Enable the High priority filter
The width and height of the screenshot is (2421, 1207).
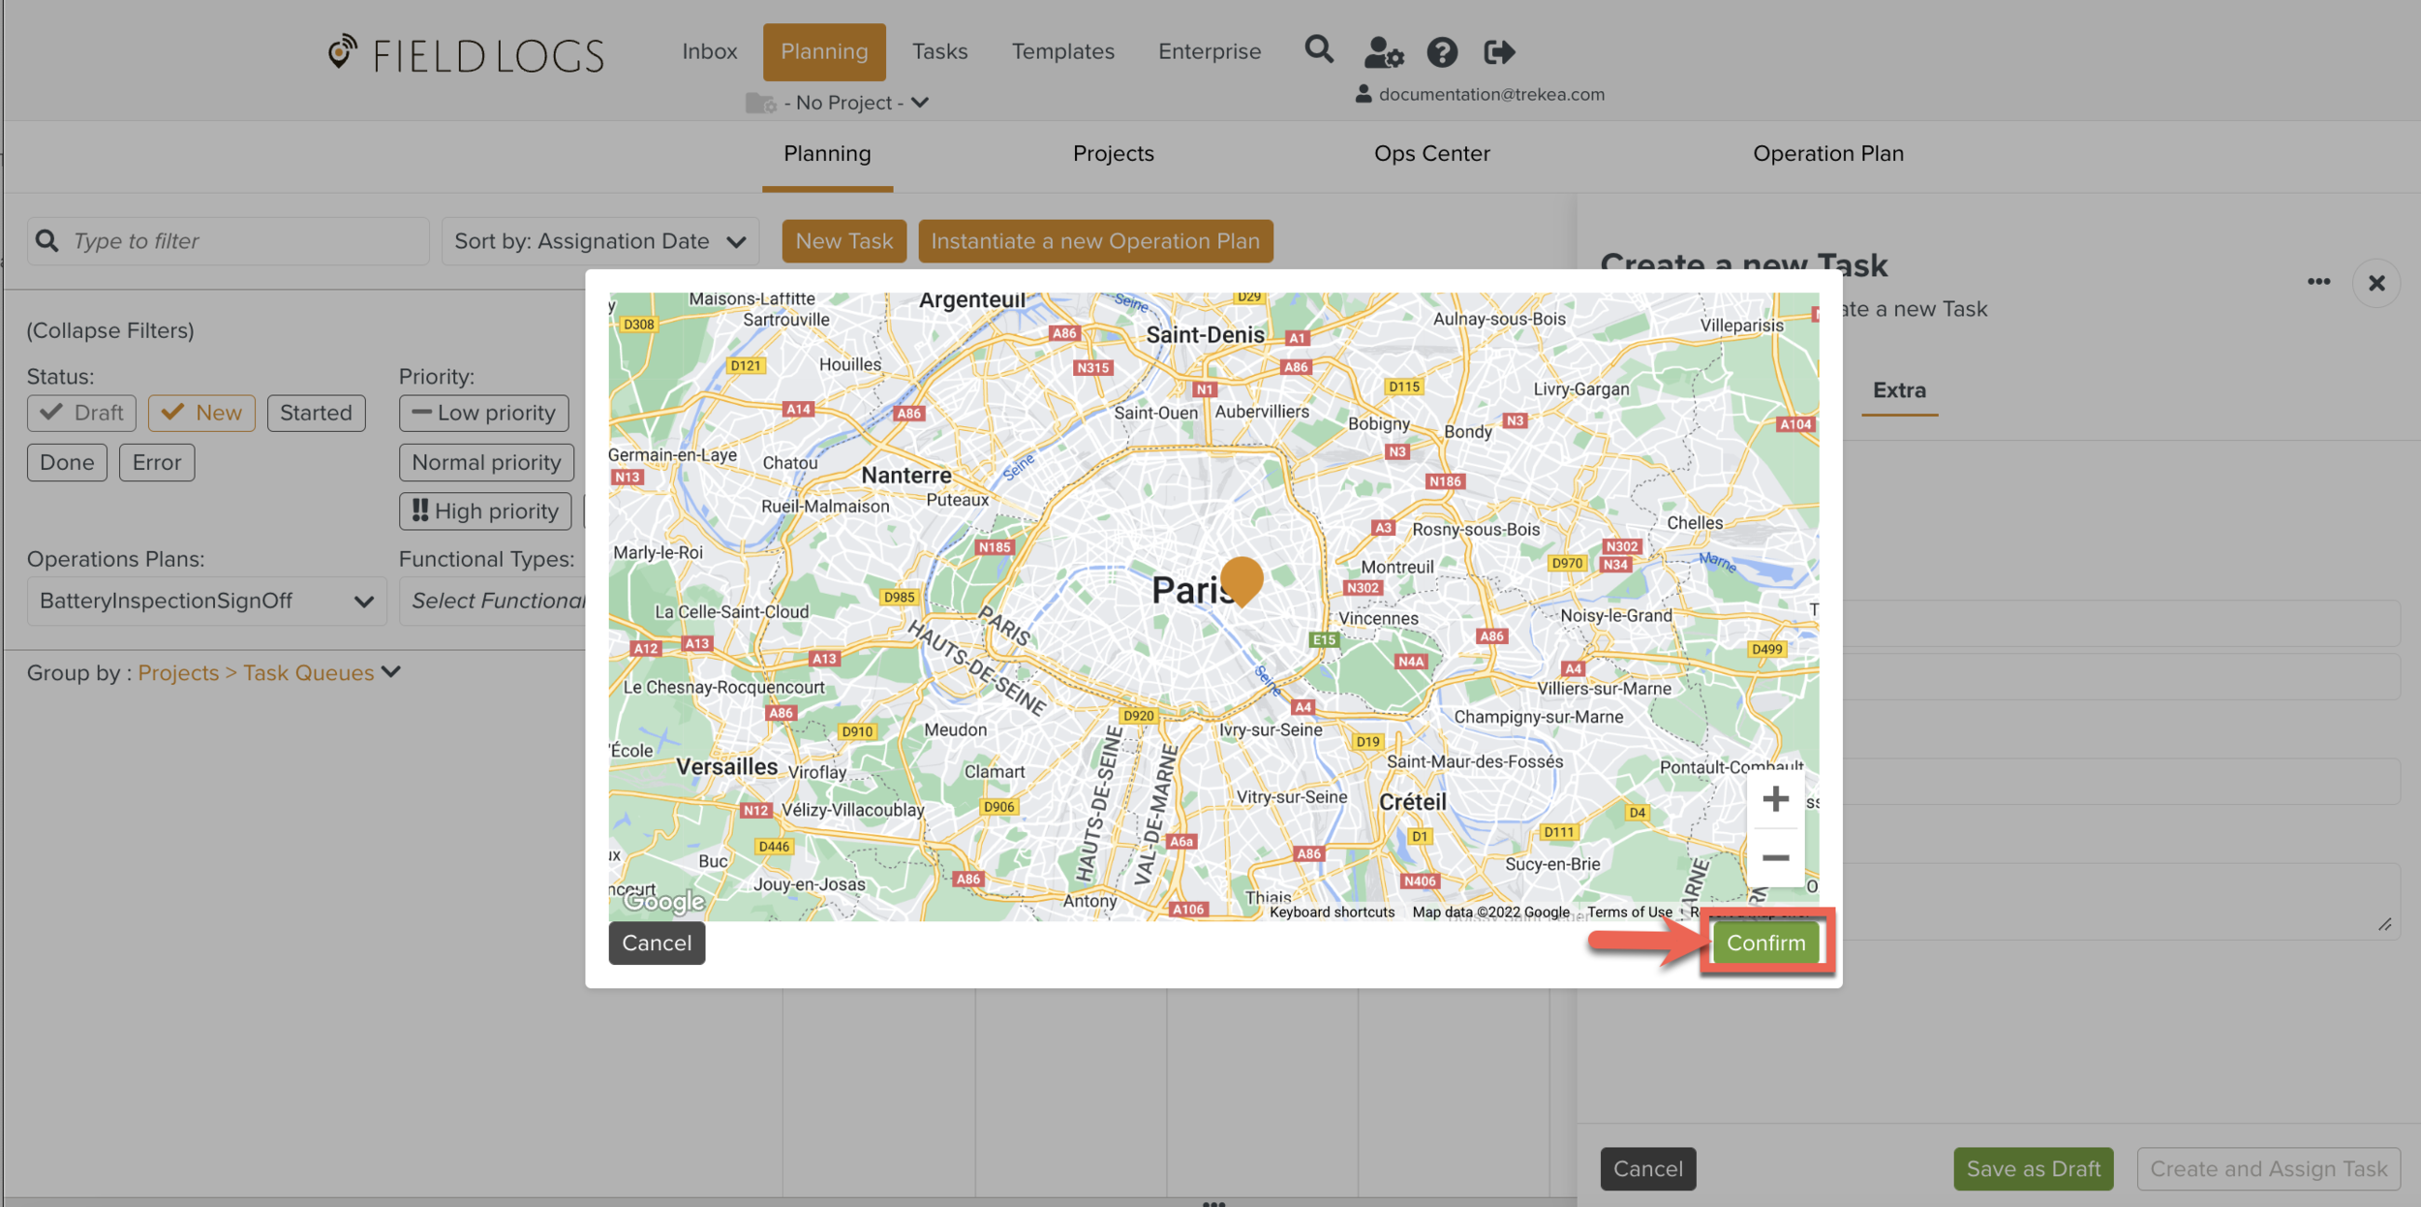[x=485, y=511]
